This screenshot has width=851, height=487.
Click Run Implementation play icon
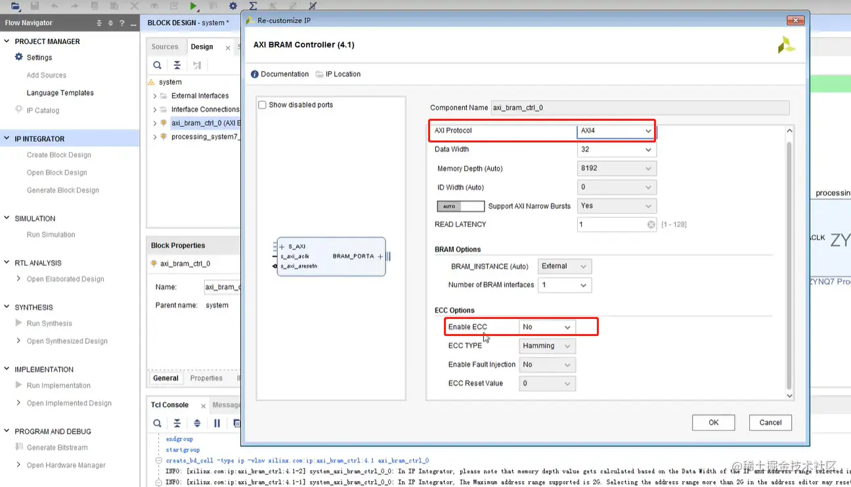click(x=19, y=385)
